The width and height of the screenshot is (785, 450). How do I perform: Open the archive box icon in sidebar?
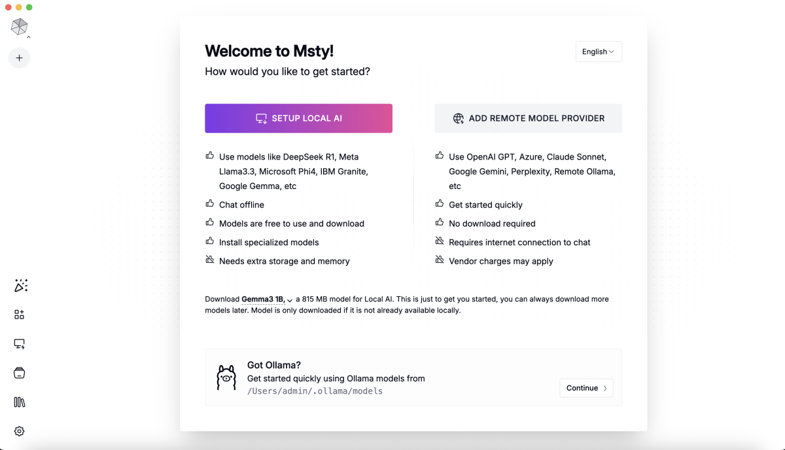click(x=20, y=373)
